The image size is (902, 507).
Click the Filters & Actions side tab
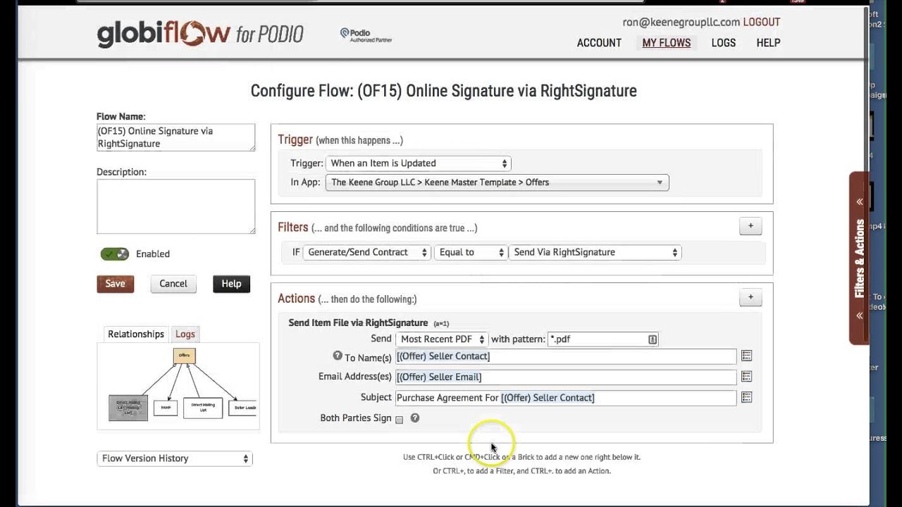pyautogui.click(x=859, y=258)
